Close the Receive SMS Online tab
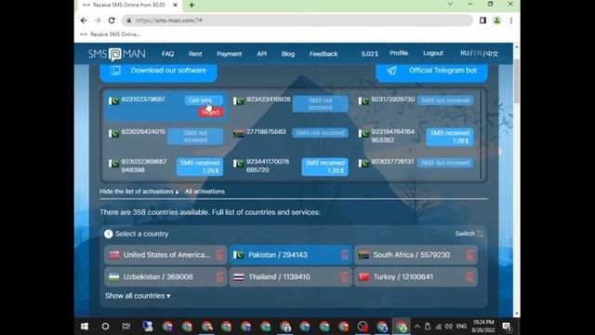The width and height of the screenshot is (595, 335). (x=175, y=5)
